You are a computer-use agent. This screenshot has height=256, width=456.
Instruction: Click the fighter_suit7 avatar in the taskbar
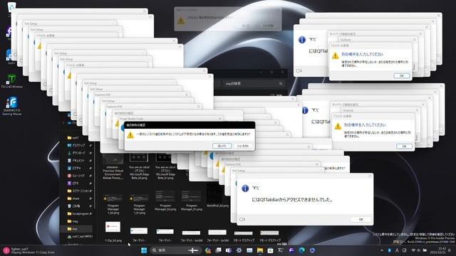coord(6,250)
